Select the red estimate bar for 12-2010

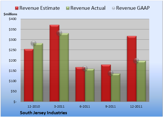pos(29,75)
